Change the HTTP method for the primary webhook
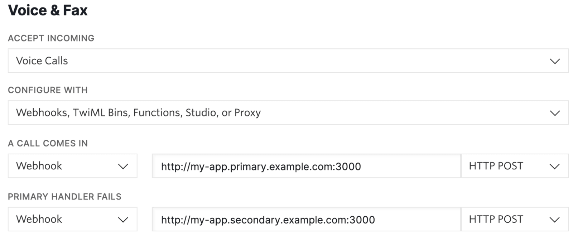 pyautogui.click(x=515, y=166)
